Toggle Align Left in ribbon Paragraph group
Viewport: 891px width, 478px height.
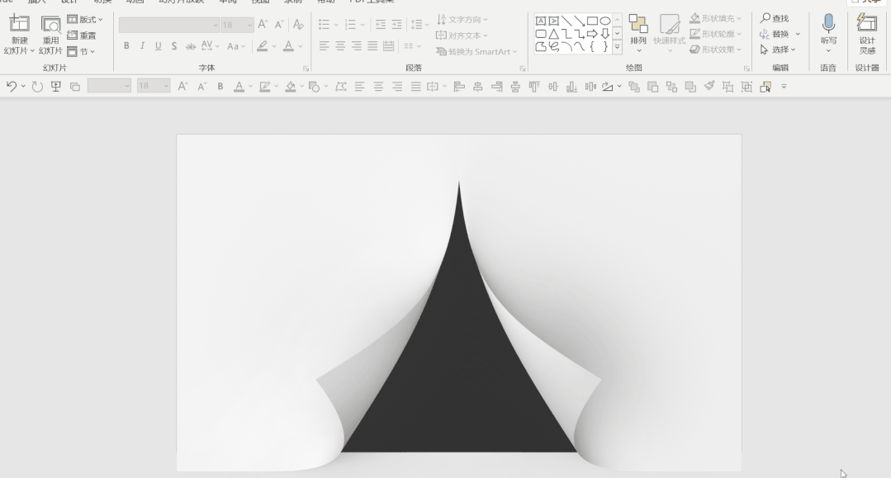324,46
